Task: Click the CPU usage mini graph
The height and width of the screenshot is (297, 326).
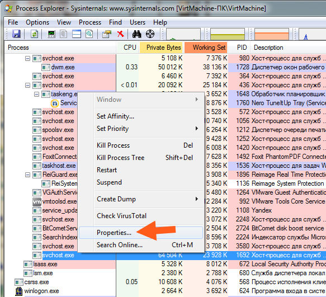Action: click(183, 34)
